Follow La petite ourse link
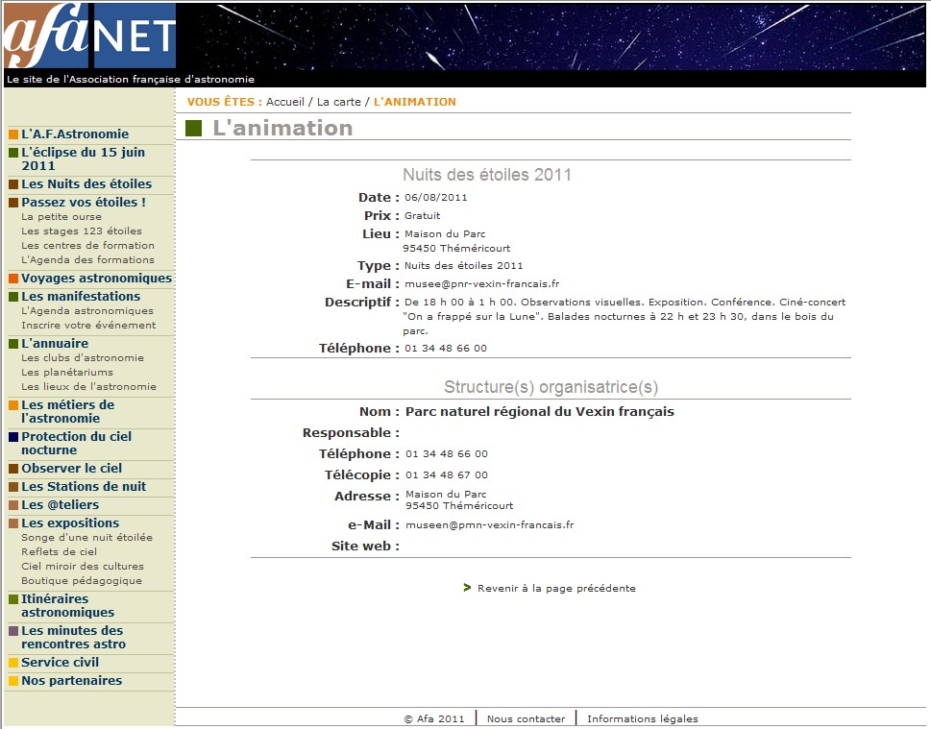Screen dimensions: 931x729 pyautogui.click(x=61, y=217)
